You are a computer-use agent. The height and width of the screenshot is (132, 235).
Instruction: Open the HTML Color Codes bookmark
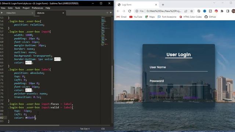(x=191, y=17)
